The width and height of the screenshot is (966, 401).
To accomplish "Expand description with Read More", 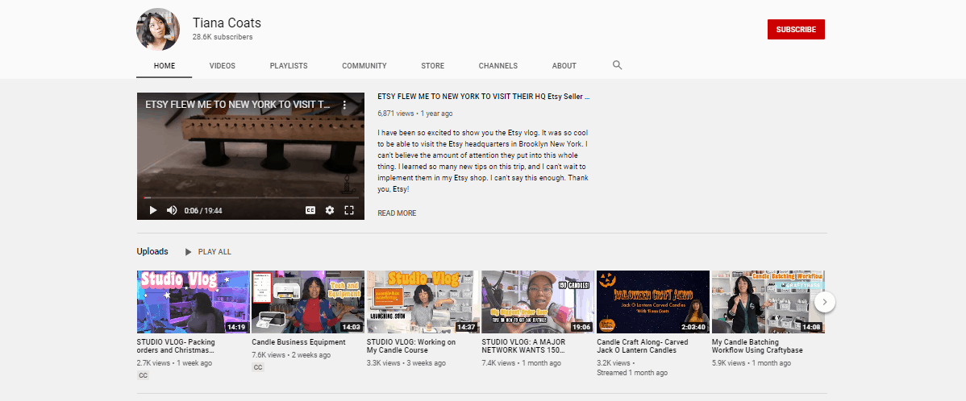I will (397, 213).
